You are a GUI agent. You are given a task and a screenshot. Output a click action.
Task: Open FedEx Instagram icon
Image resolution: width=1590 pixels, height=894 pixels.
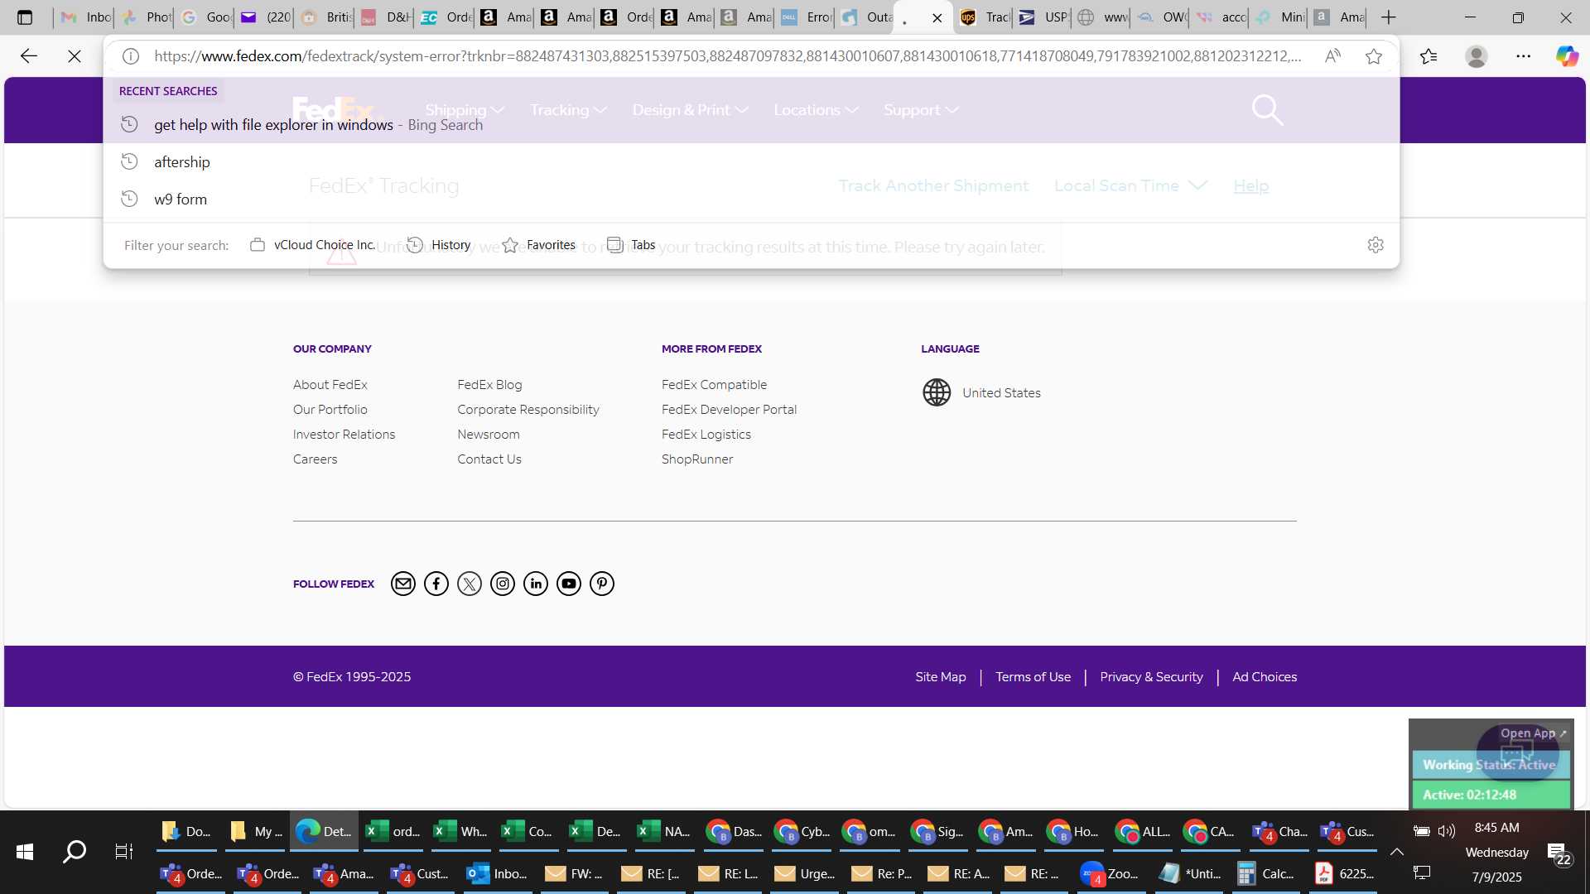pos(503,584)
